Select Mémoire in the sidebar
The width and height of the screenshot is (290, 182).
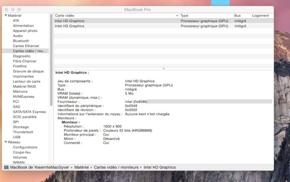[x=20, y=91]
